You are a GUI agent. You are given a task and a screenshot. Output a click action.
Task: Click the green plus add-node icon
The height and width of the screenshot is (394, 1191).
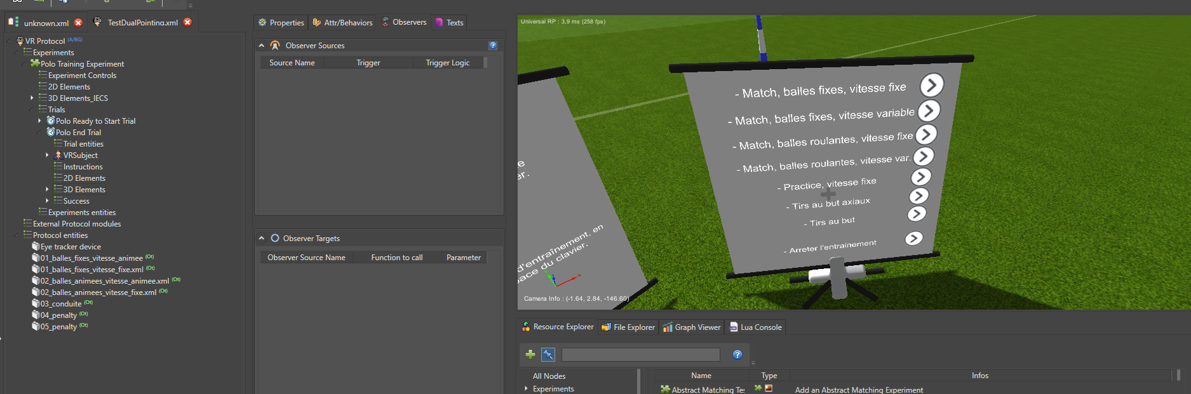(x=530, y=355)
